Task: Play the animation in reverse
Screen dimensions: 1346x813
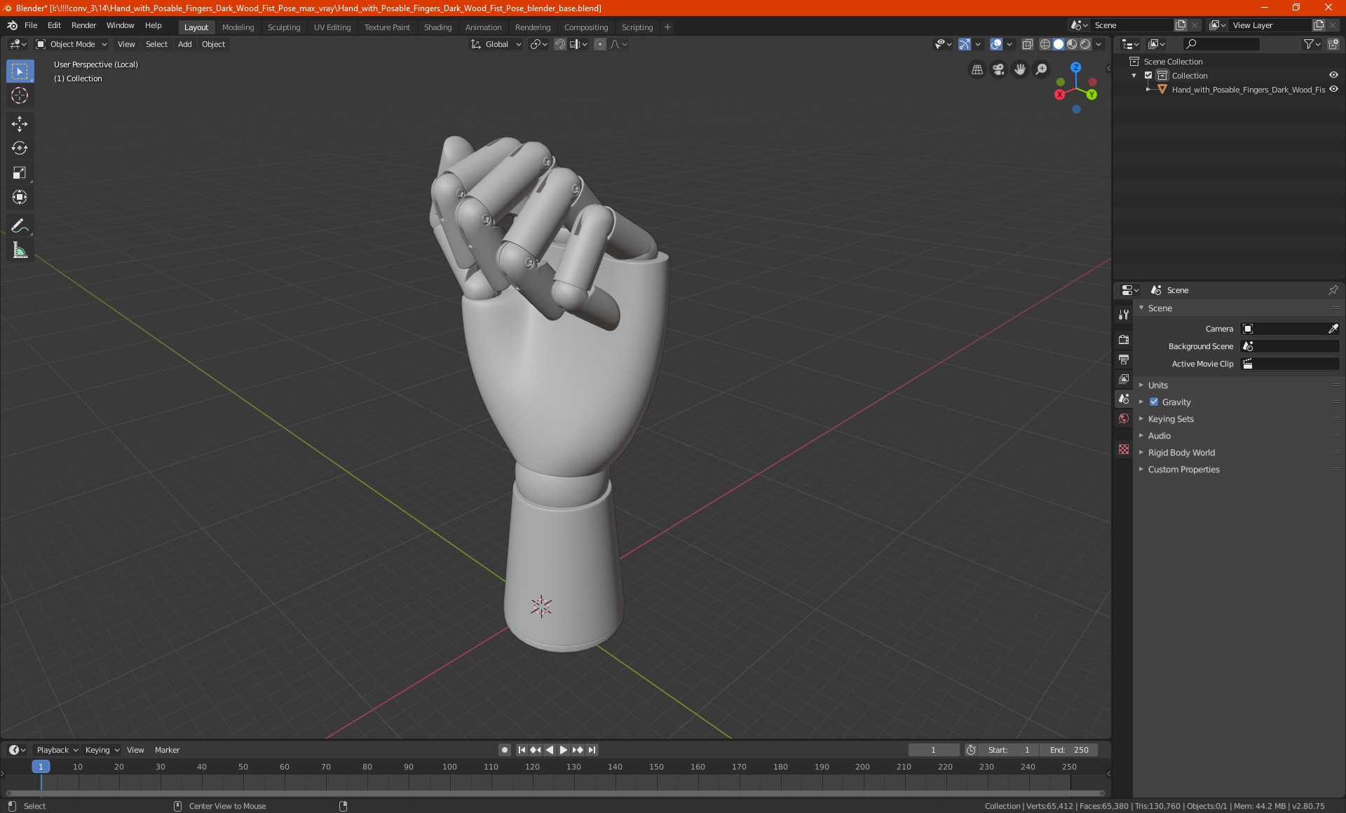Action: click(x=550, y=750)
